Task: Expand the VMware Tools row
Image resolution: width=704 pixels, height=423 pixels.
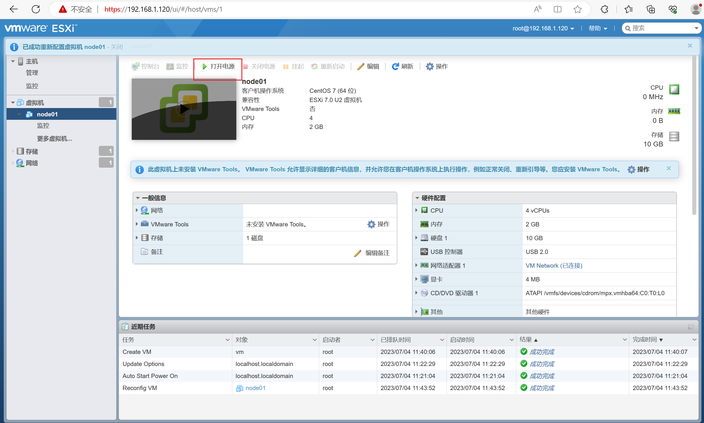Action: point(137,224)
